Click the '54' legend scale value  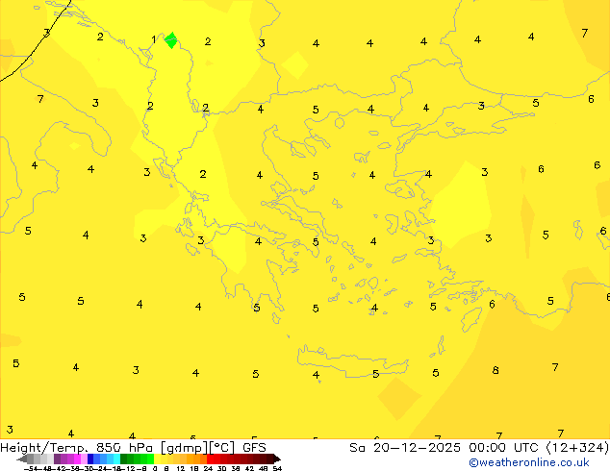click(x=277, y=468)
